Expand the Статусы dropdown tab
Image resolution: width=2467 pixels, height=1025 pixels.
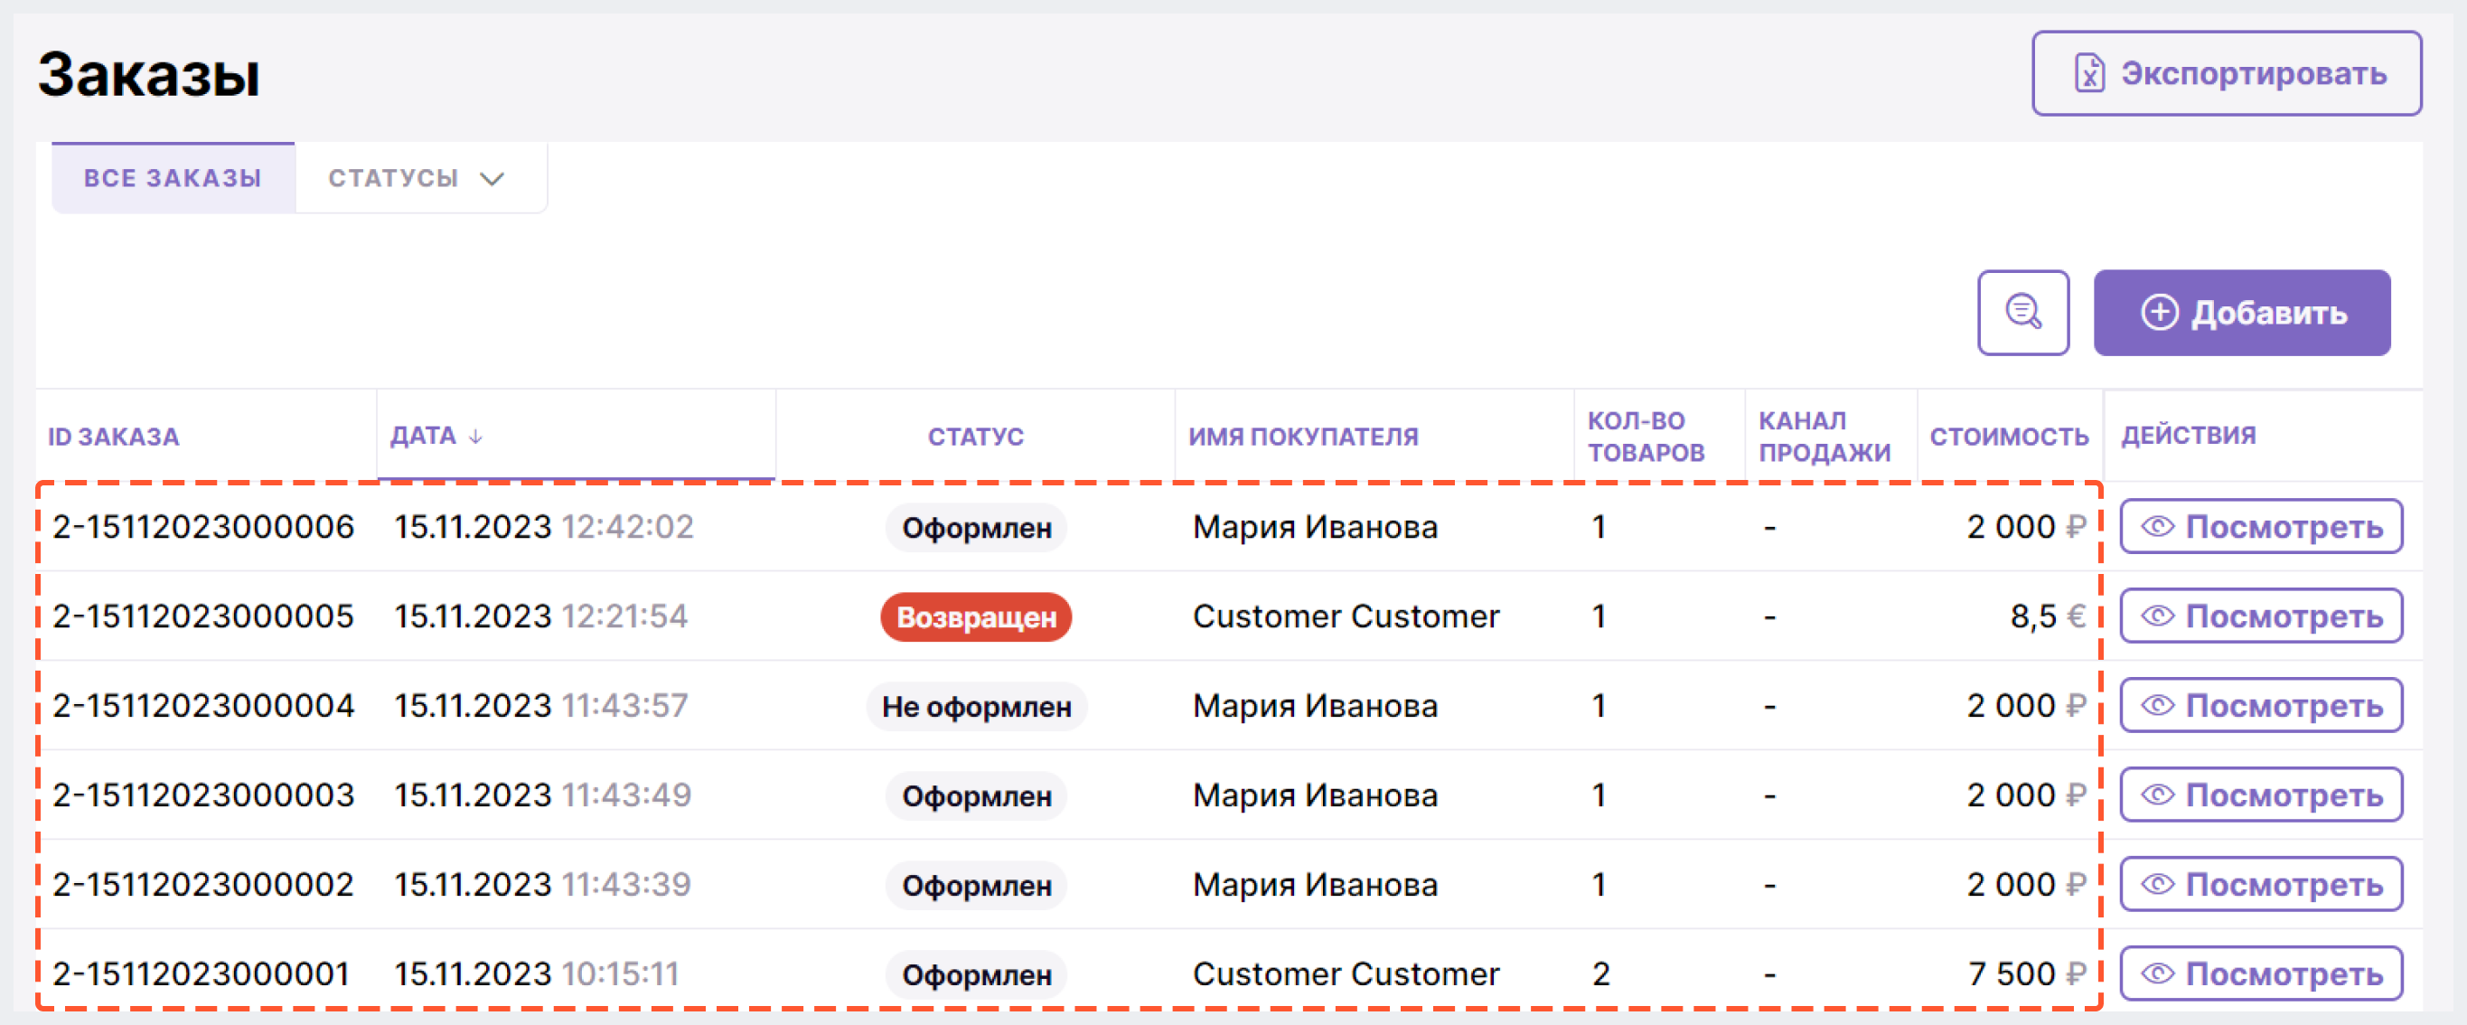tap(417, 178)
